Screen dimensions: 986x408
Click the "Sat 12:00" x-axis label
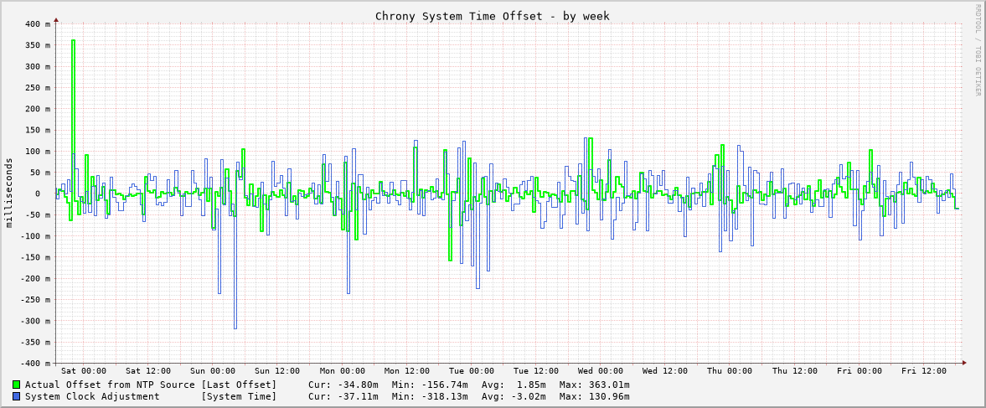(x=148, y=371)
